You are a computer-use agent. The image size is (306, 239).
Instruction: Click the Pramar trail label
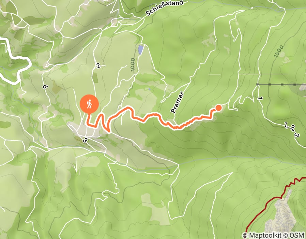click(178, 102)
